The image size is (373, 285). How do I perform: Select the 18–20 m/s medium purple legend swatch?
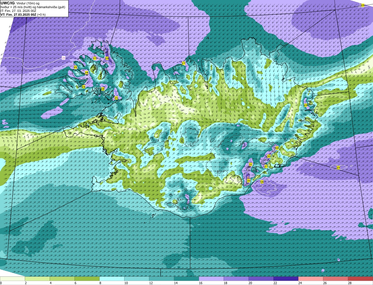point(236,279)
